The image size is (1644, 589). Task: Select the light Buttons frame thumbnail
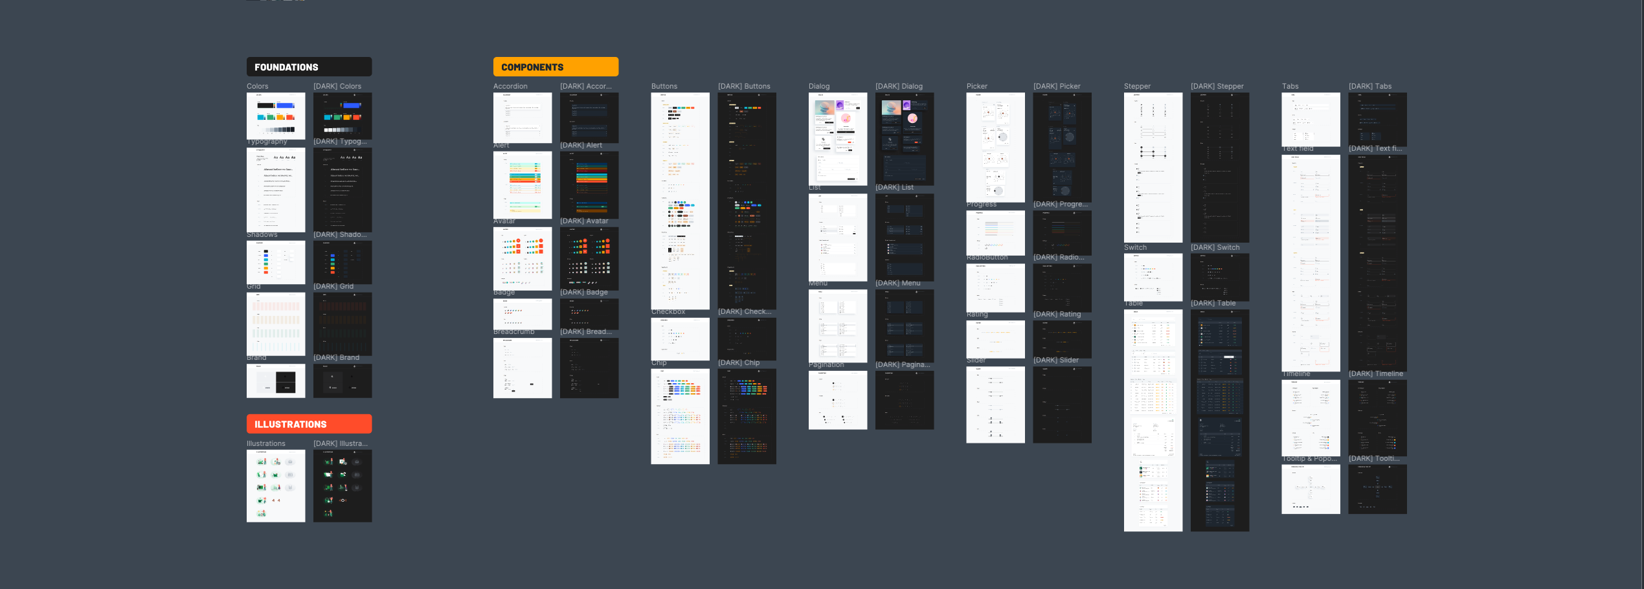point(680,201)
